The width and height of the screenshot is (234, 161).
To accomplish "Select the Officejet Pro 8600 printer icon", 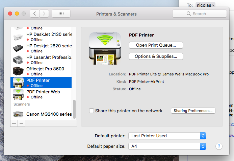I will tap(18, 71).
